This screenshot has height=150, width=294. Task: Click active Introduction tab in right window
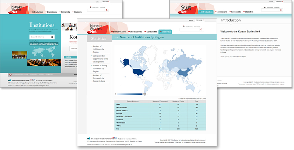point(206,12)
